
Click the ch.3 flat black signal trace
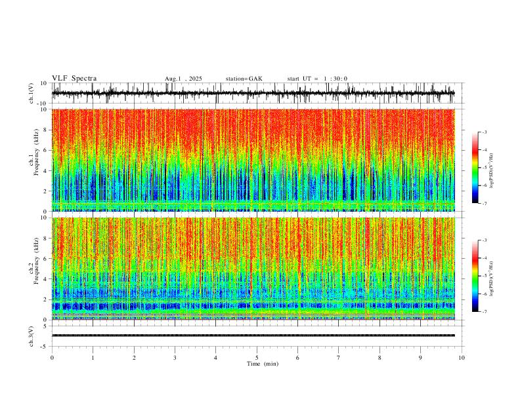253,335
